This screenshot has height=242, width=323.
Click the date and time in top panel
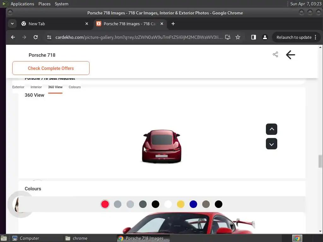point(306,4)
